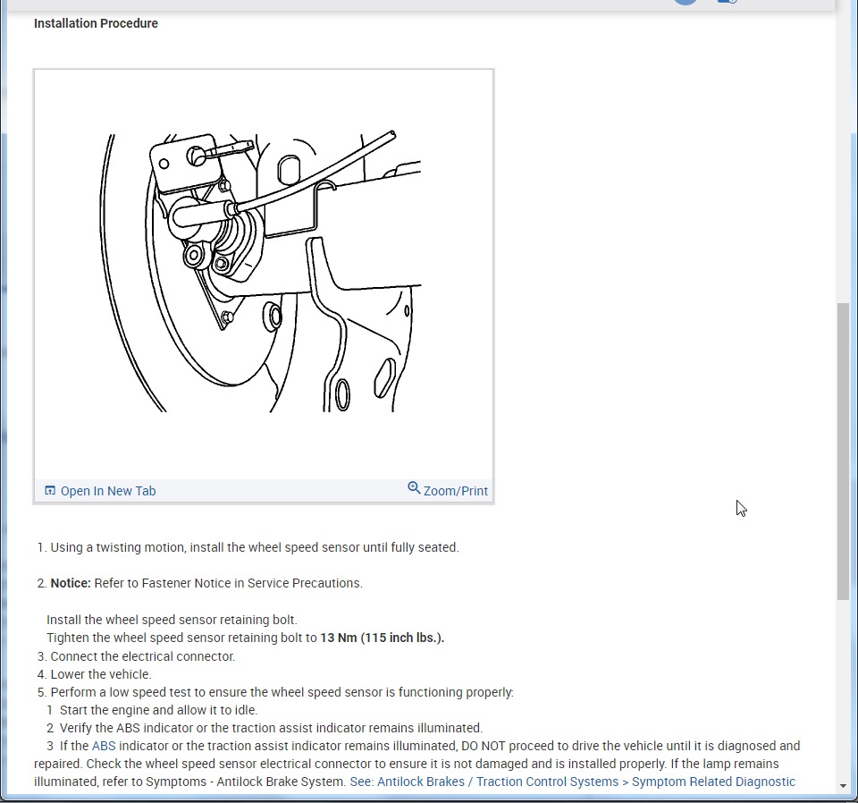The width and height of the screenshot is (858, 803).
Task: Click the text 'Lower the vehicle.'
Action: (101, 674)
